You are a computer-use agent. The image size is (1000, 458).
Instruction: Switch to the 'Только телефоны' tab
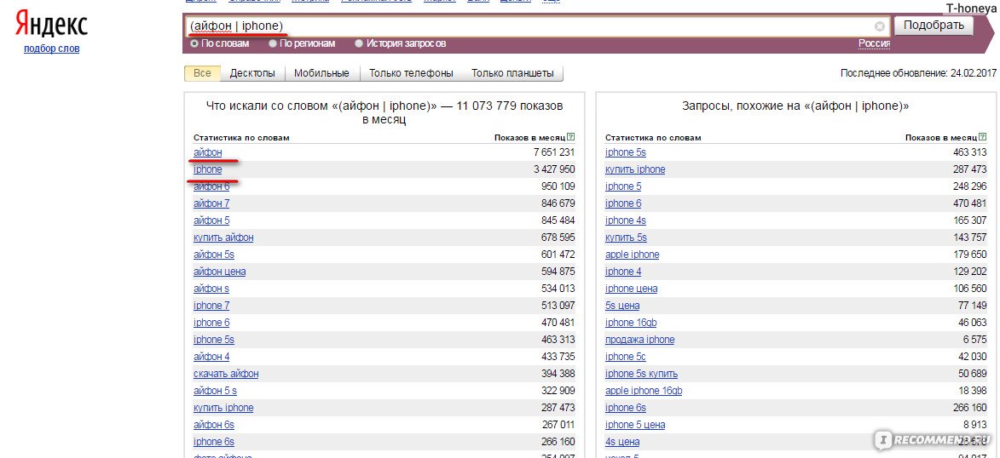pos(411,73)
